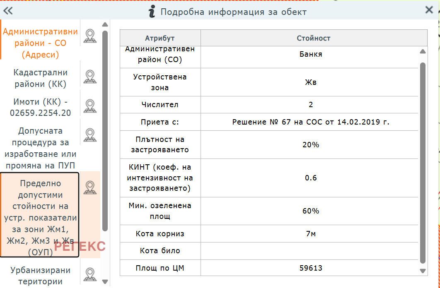Locate Урбанизирани територии on map
Image resolution: width=440 pixels, height=288 pixels.
click(x=90, y=275)
